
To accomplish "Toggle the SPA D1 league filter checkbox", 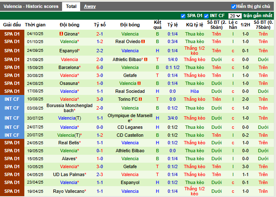I will 183,15.
